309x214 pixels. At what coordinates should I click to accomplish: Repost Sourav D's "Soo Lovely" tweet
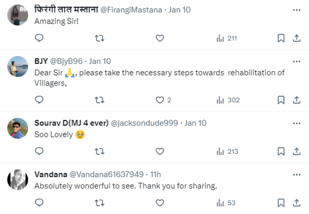[x=99, y=151]
